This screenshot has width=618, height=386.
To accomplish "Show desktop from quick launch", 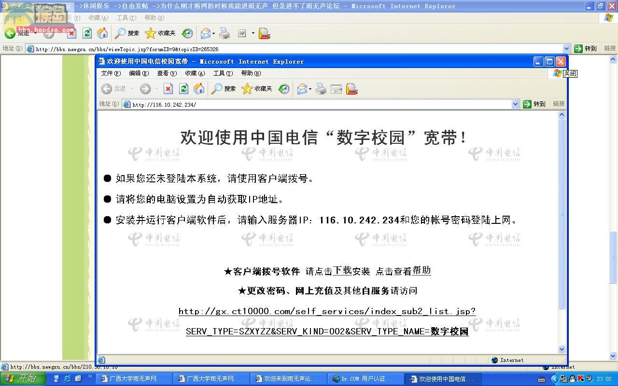I will (56, 379).
